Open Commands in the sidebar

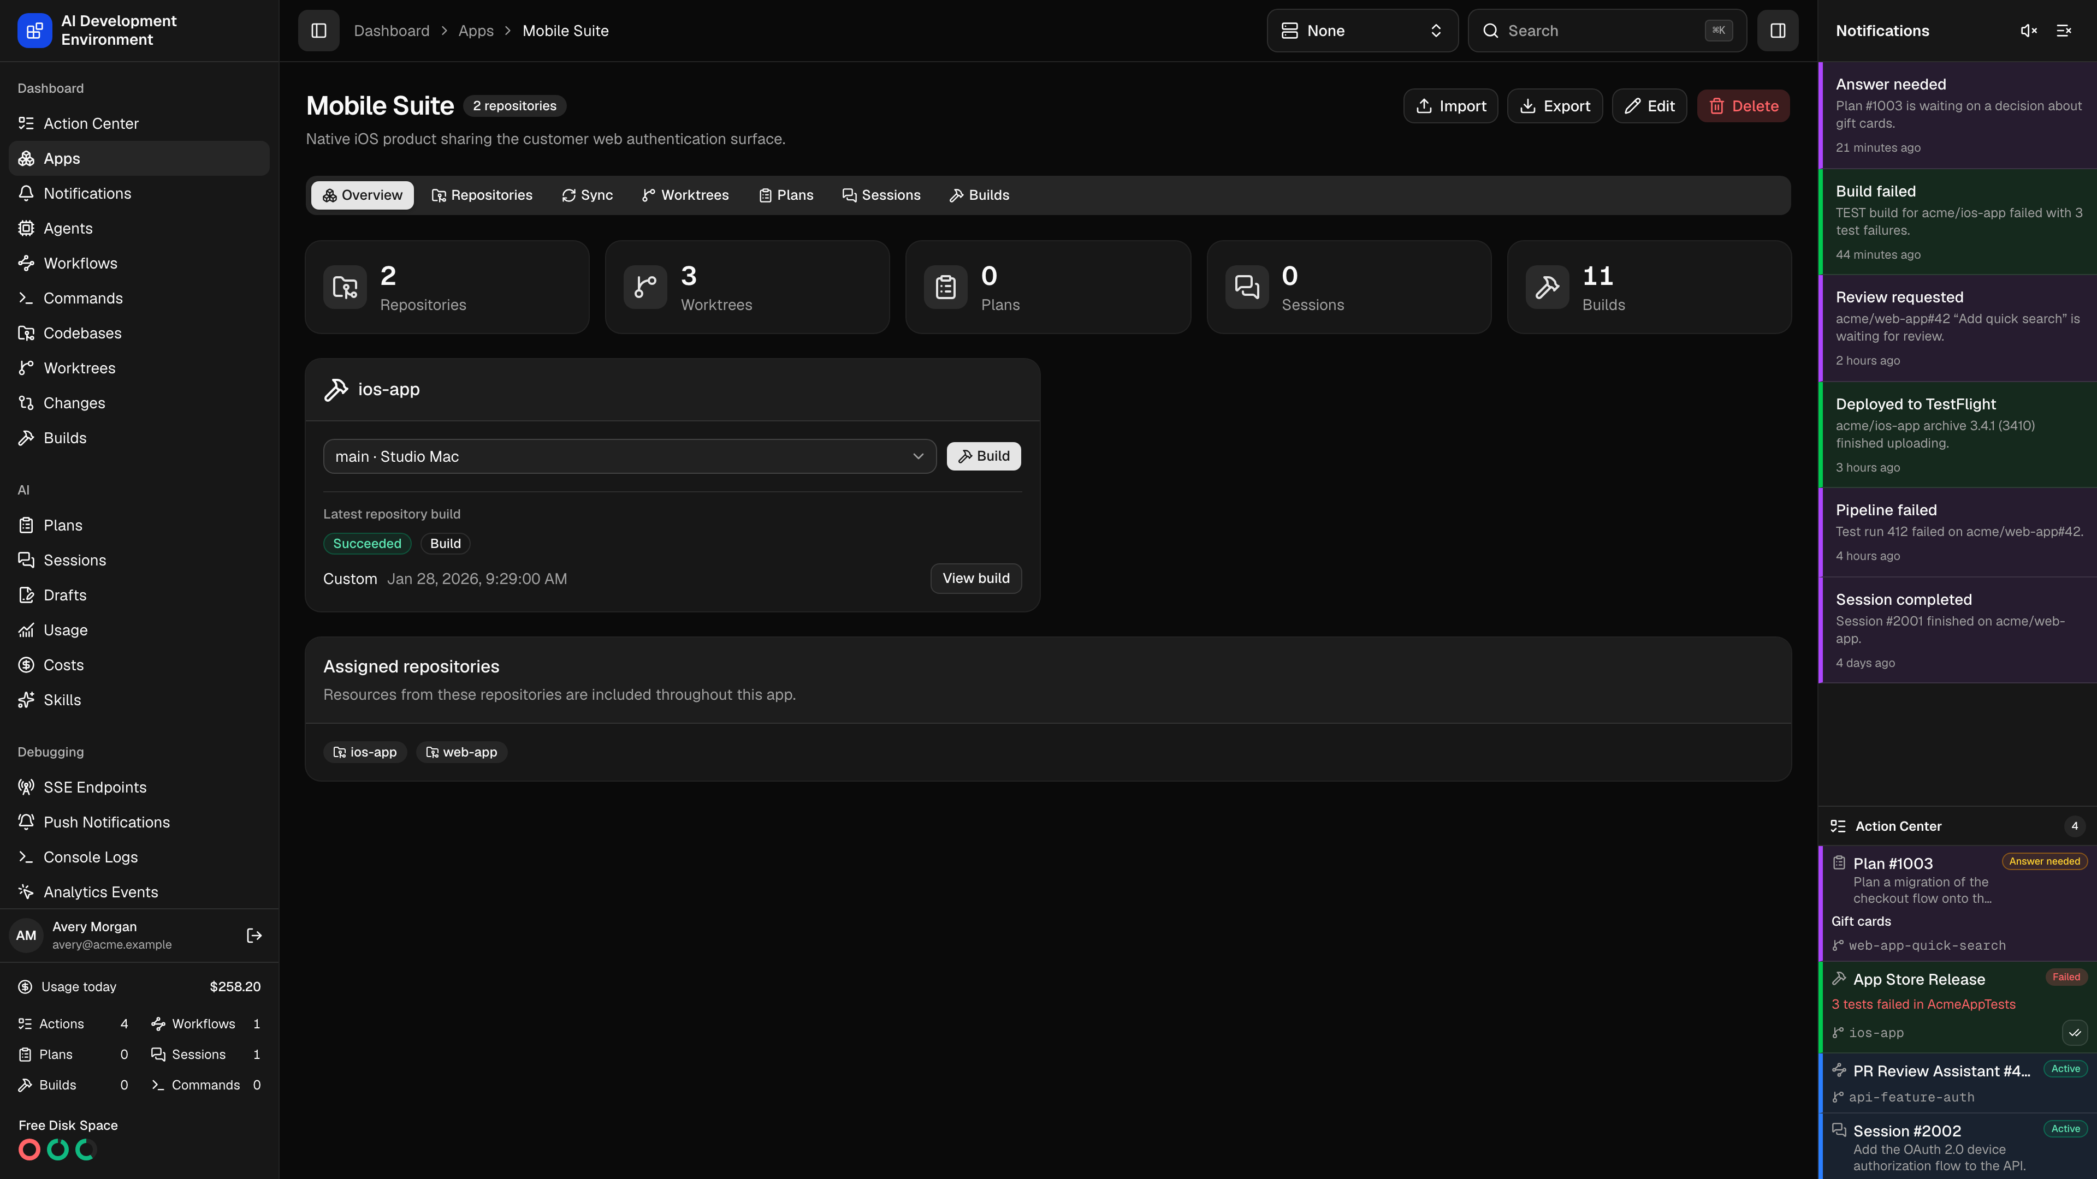coord(139,299)
